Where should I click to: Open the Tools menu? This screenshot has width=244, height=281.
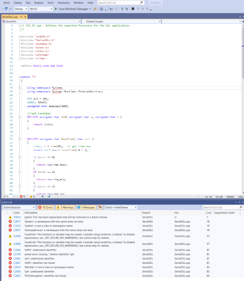(50, 3)
